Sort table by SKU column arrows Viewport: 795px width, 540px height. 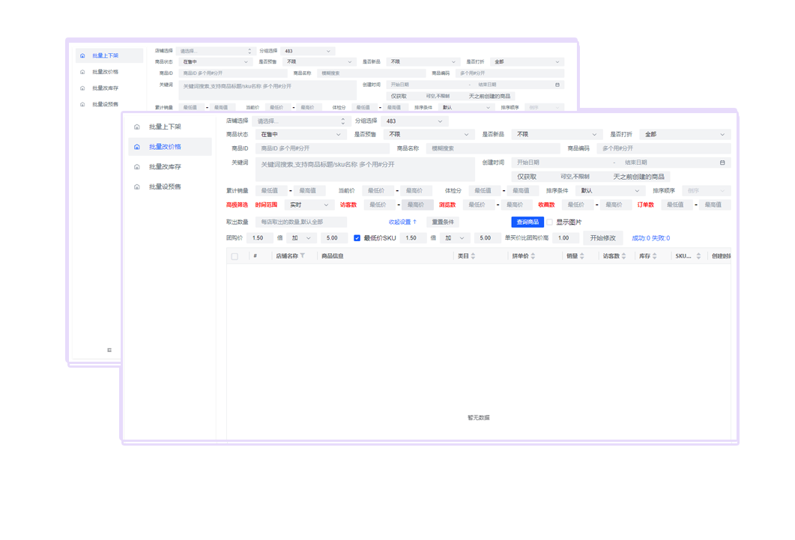(x=698, y=256)
